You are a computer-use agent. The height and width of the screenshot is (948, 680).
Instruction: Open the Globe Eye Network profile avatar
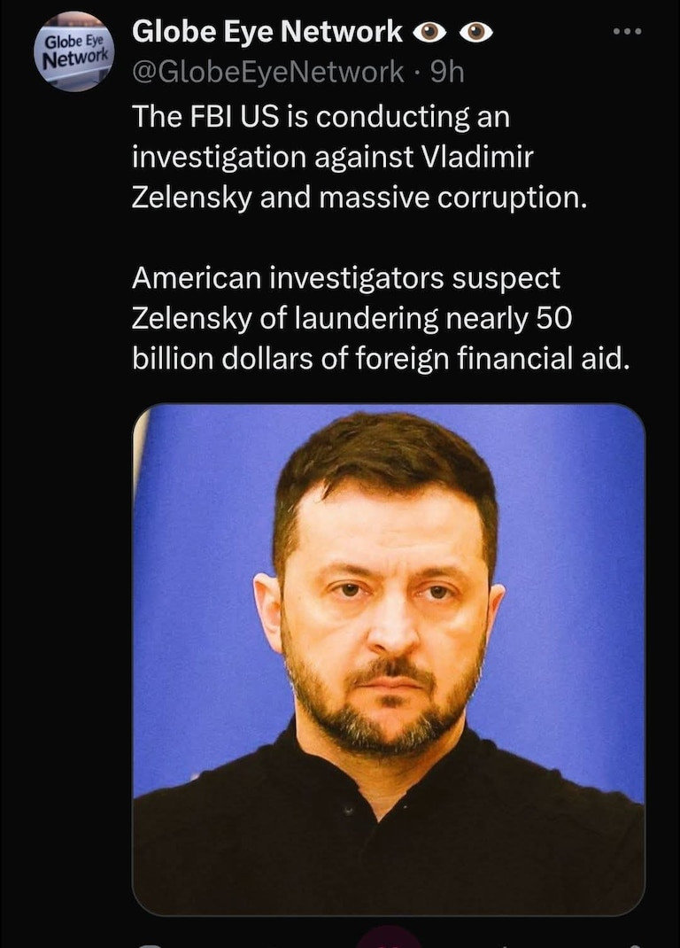click(73, 52)
